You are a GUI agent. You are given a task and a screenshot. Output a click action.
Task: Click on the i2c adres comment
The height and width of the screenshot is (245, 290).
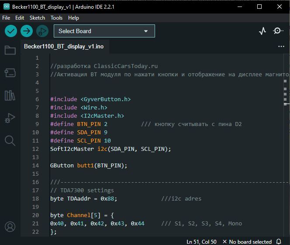(181, 199)
